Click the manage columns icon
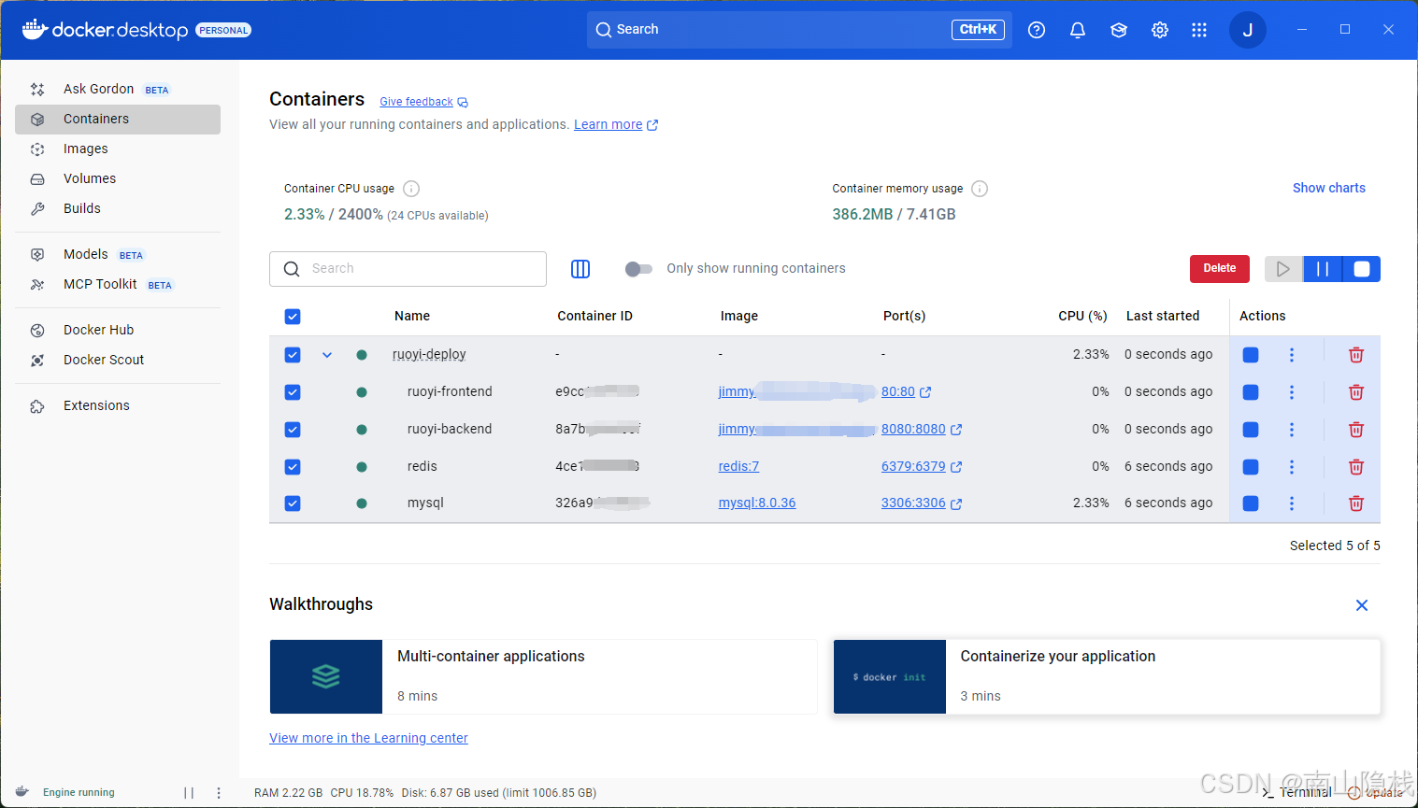 (580, 269)
